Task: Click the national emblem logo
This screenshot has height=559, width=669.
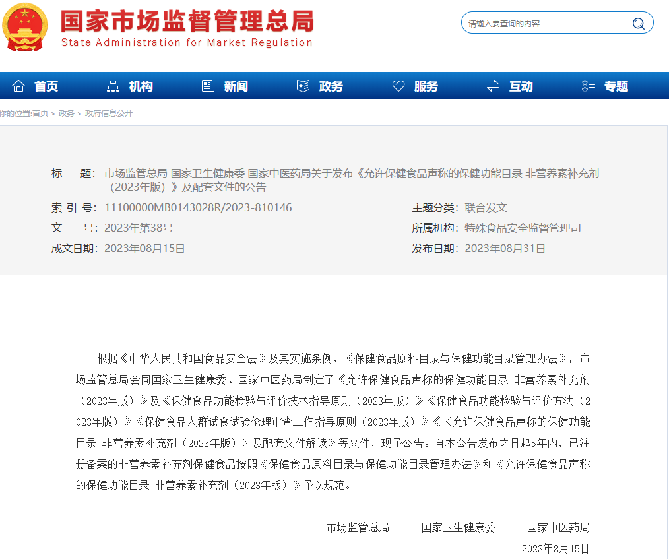Action: pyautogui.click(x=24, y=28)
